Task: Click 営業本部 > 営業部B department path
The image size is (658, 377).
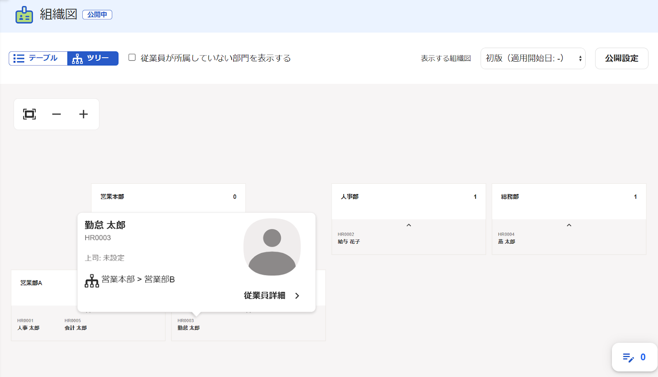Action: click(138, 279)
